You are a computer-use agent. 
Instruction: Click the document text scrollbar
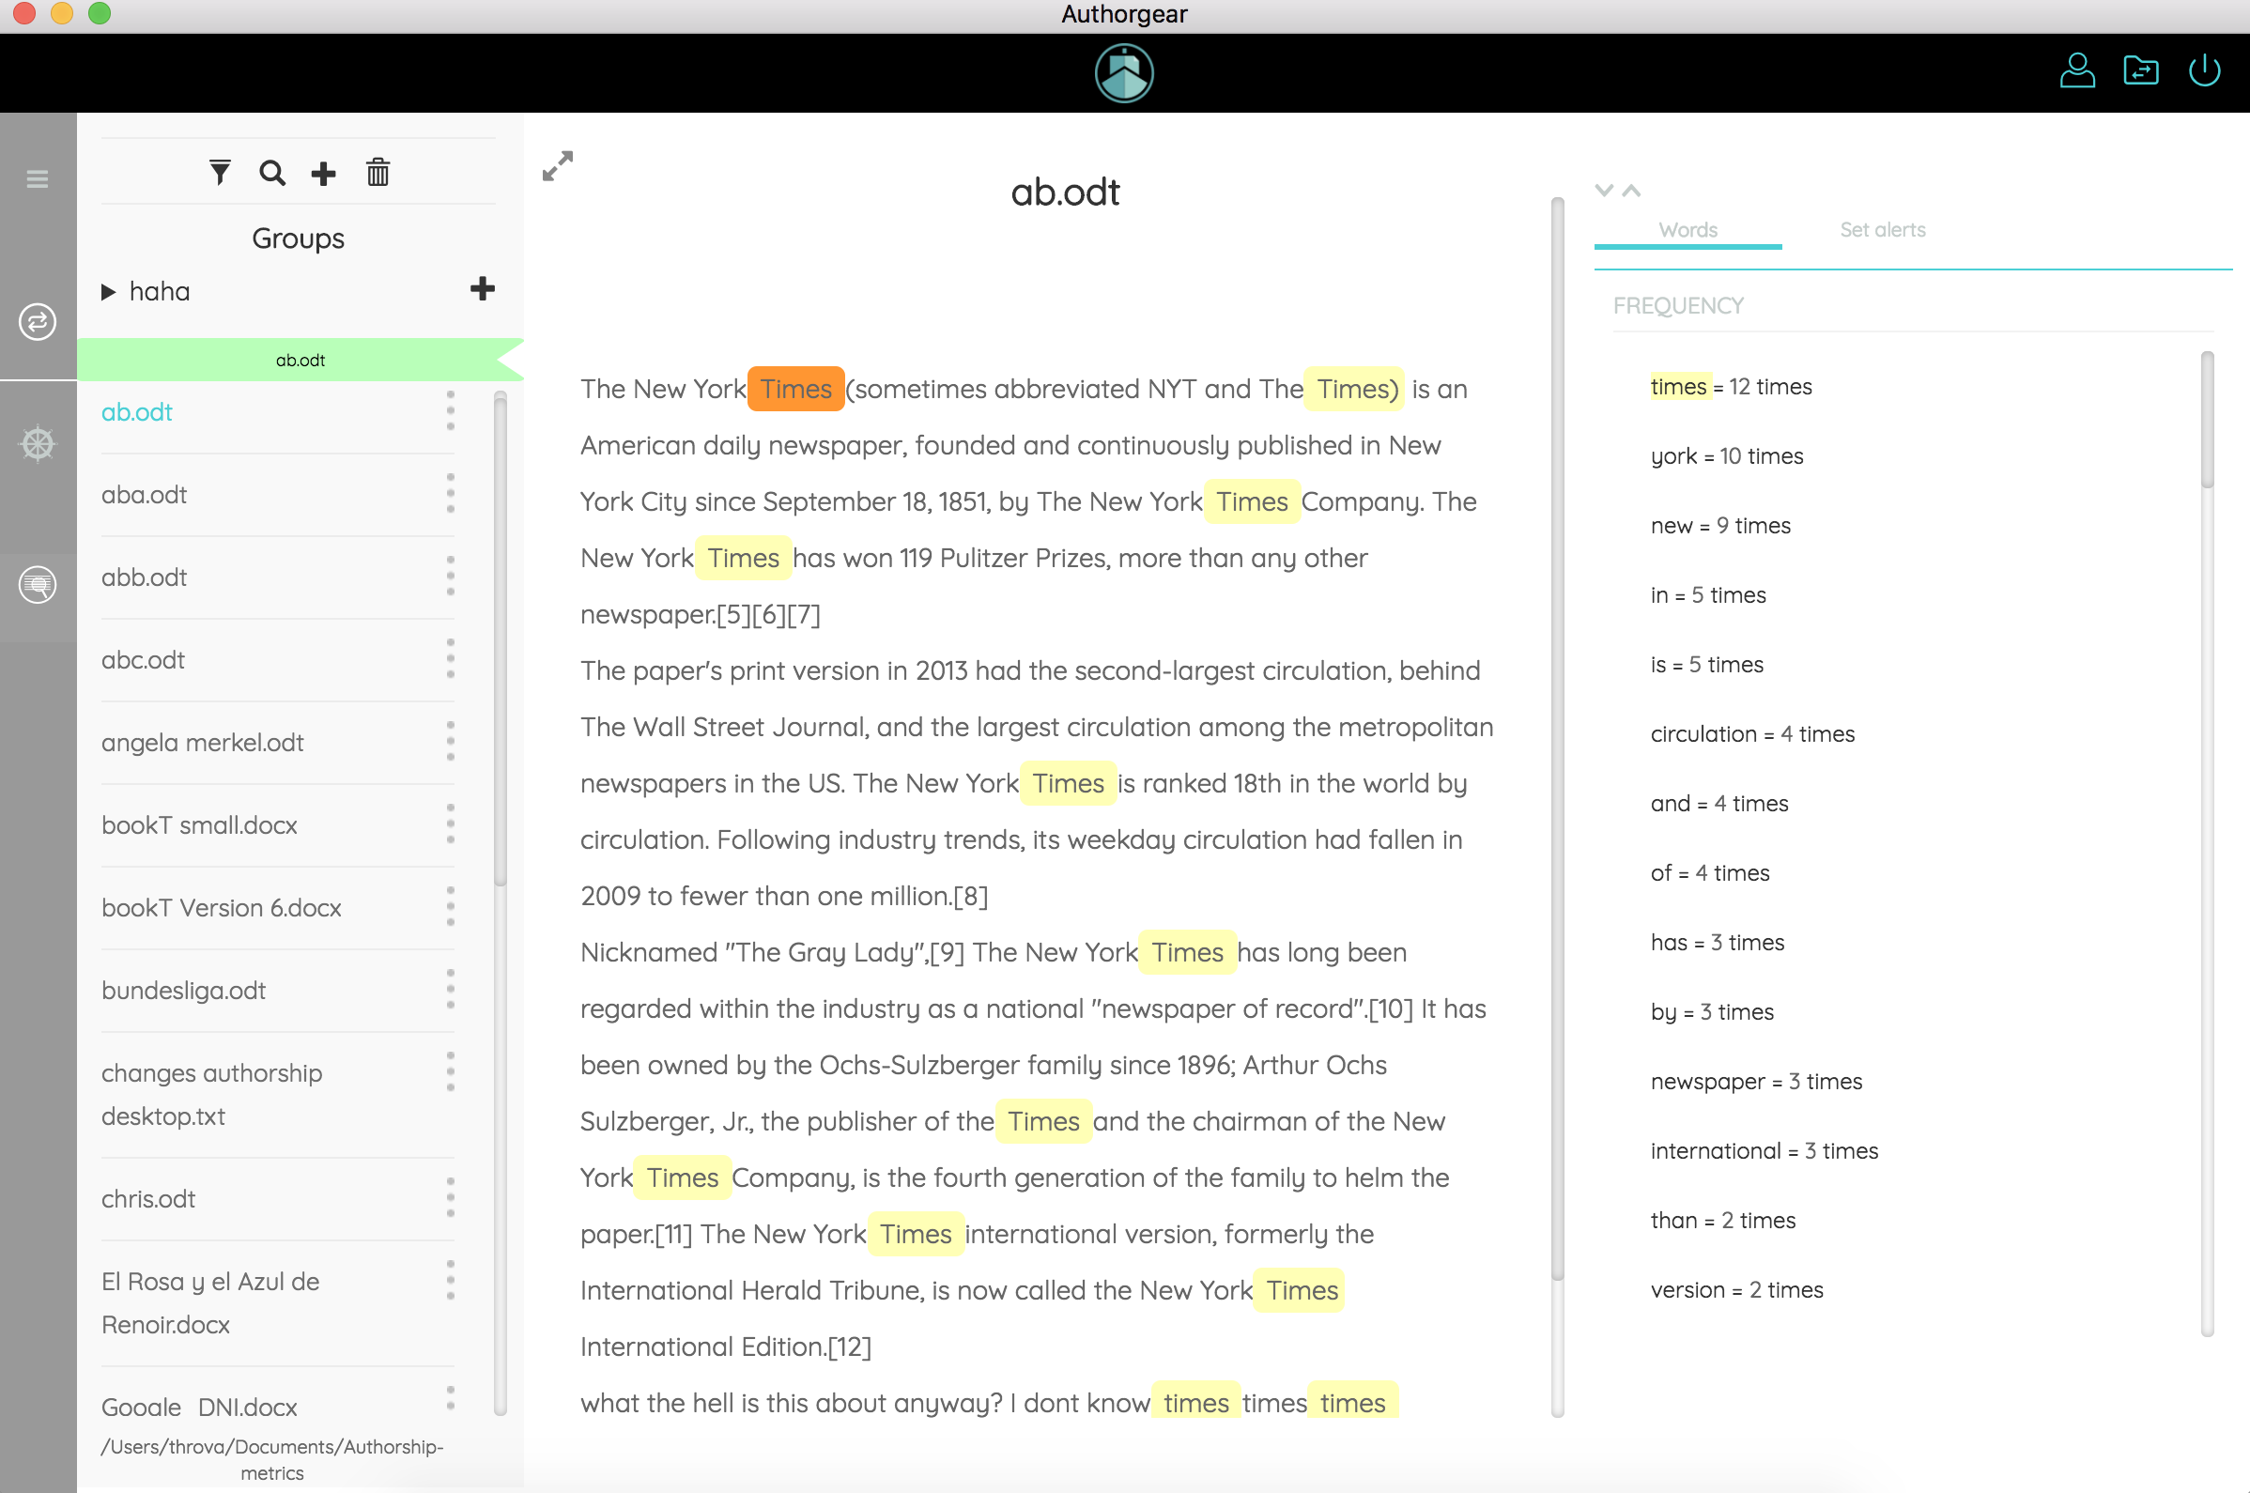(1558, 738)
